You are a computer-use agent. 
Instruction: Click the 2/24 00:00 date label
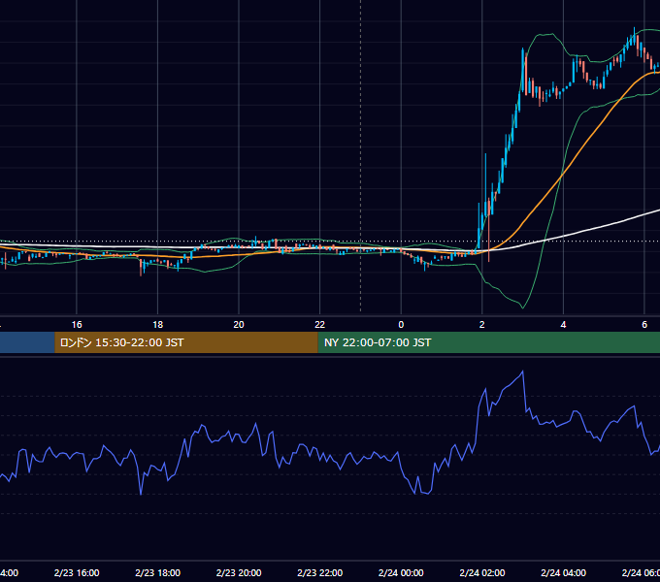[x=401, y=572]
